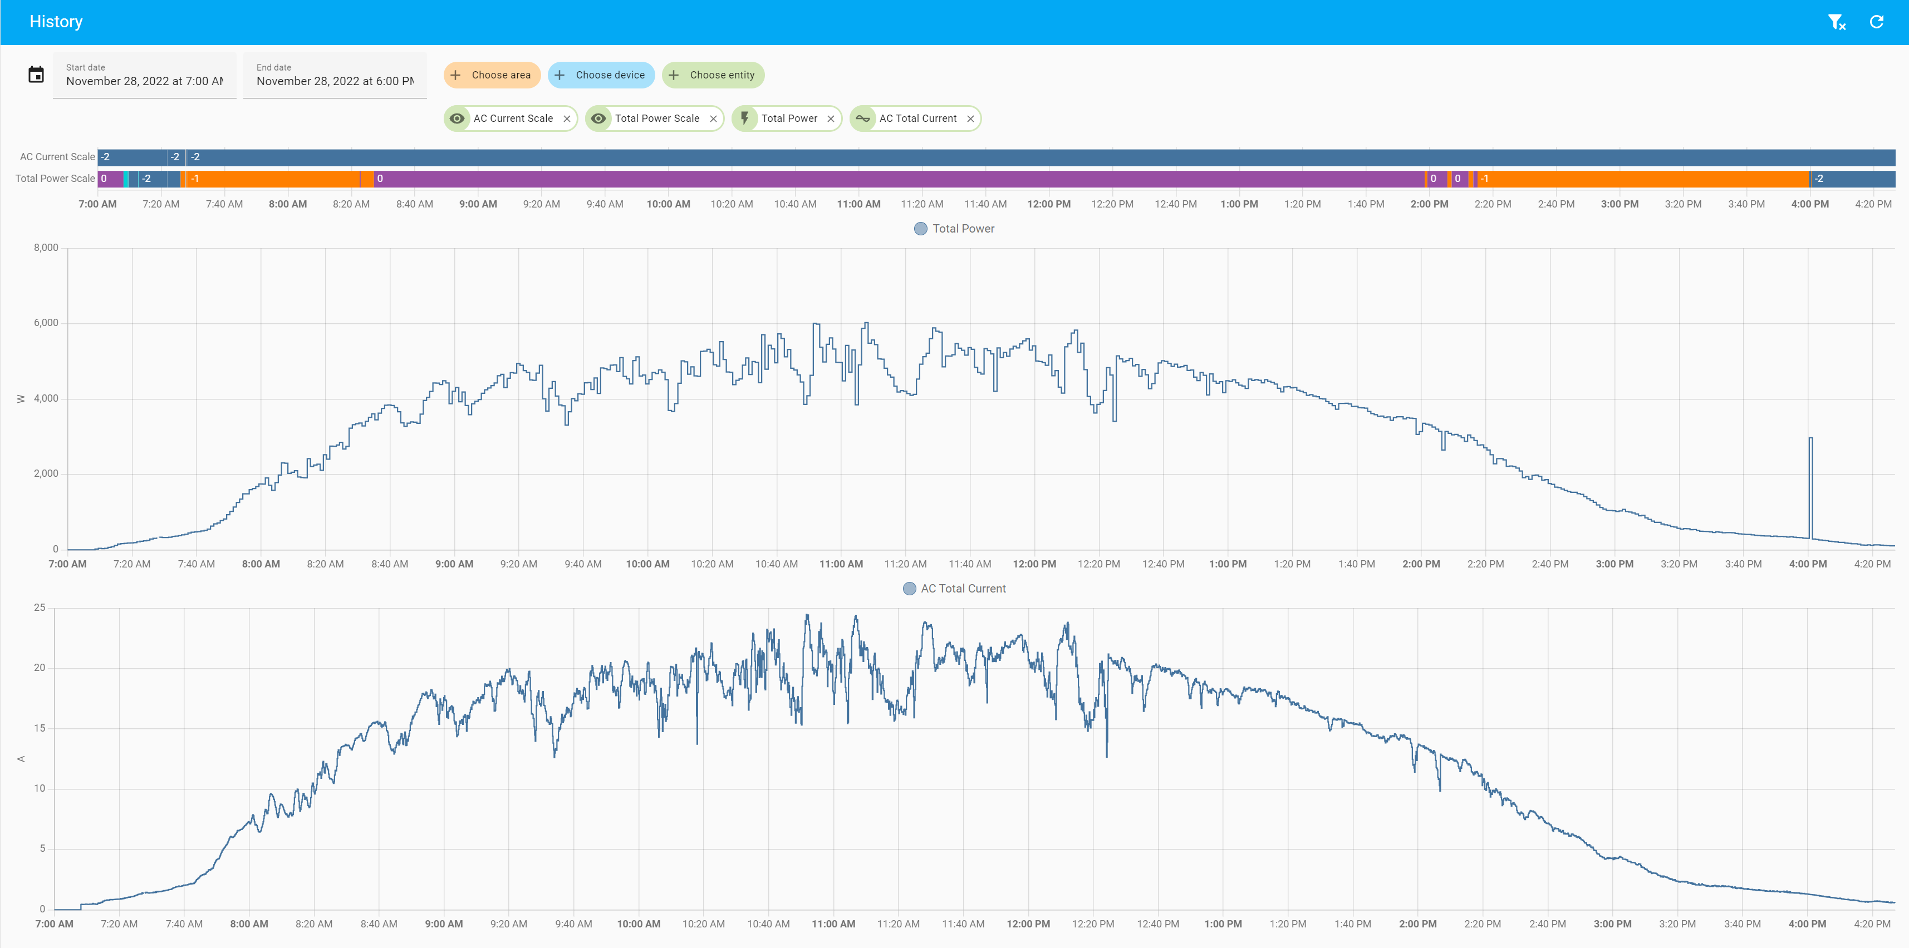Click the eye icon on AC Current Scale chip
Screen dimensions: 1909x948
457,119
